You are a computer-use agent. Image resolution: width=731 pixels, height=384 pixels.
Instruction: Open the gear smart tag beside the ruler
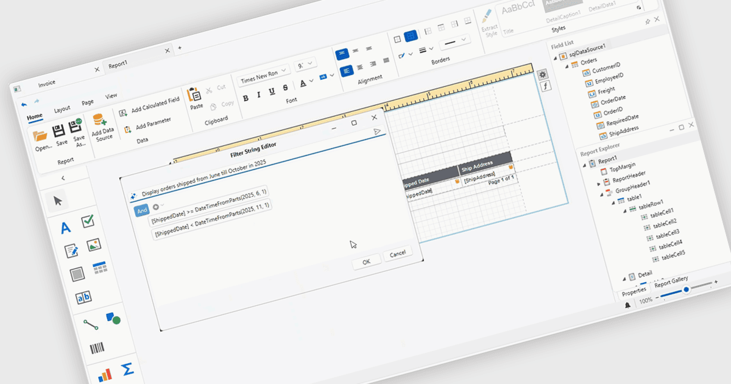(x=542, y=74)
